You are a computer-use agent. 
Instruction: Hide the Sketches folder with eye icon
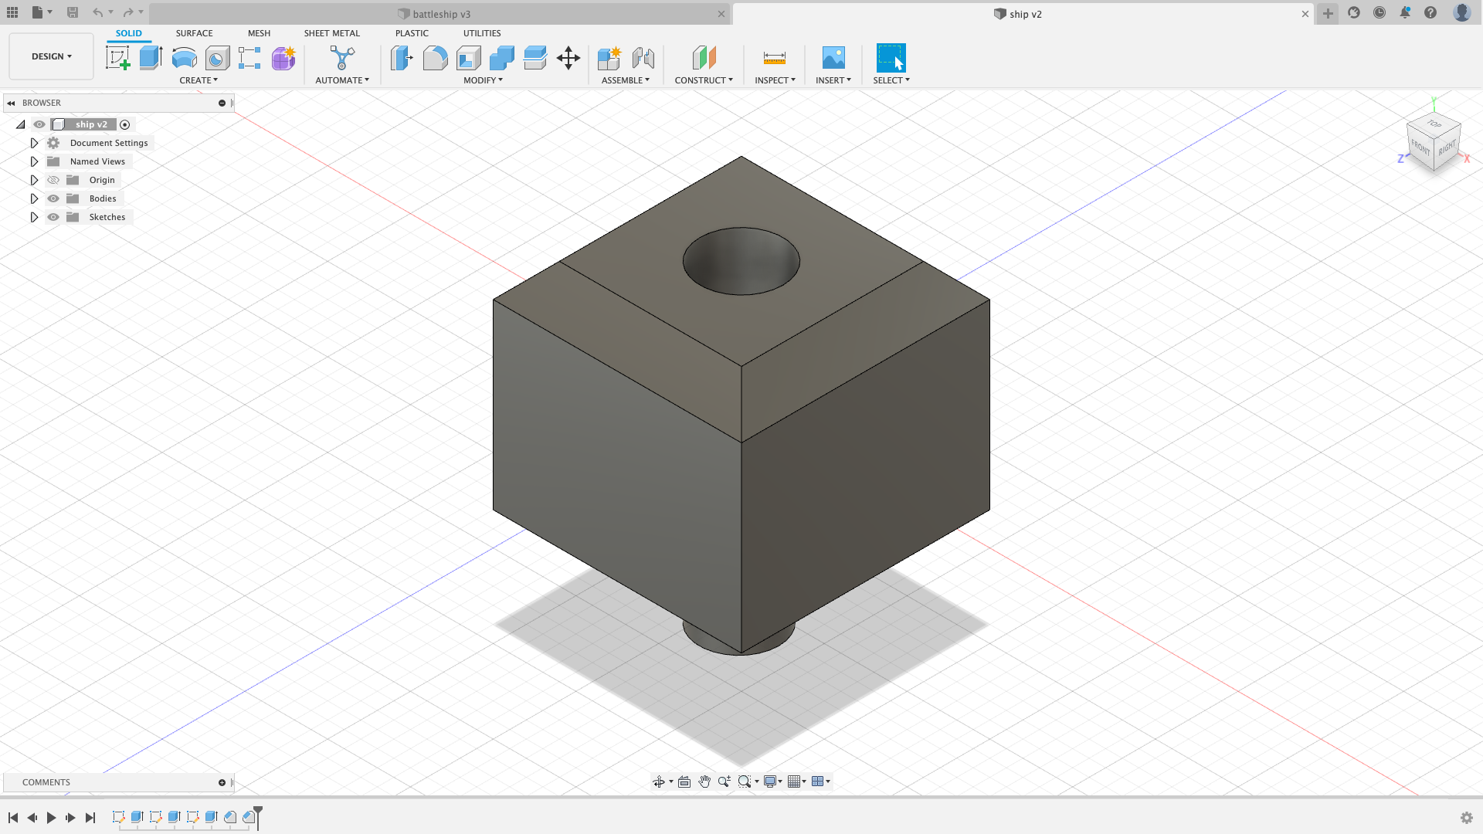53,217
